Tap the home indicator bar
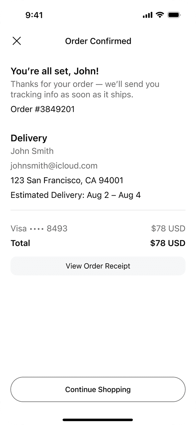Screen dimensions: 196x425 98,420
